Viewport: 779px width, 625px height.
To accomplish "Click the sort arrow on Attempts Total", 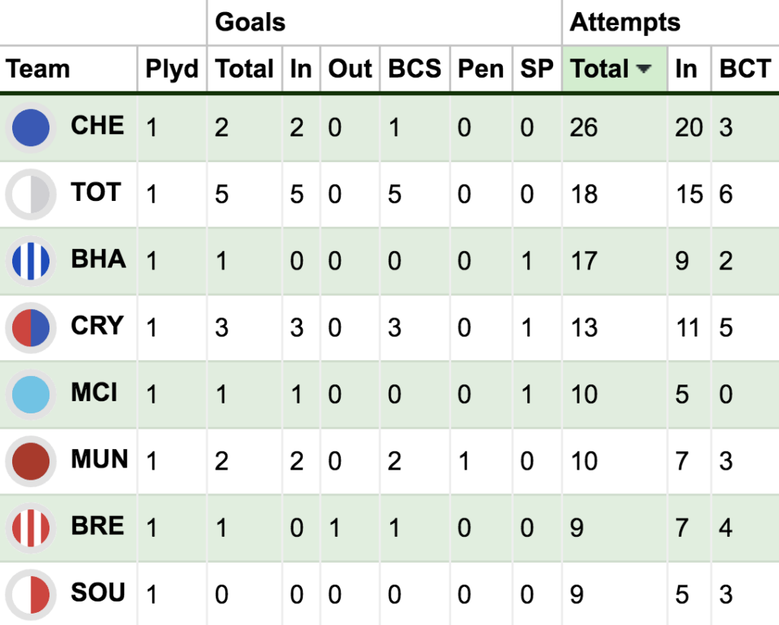I will (x=644, y=69).
